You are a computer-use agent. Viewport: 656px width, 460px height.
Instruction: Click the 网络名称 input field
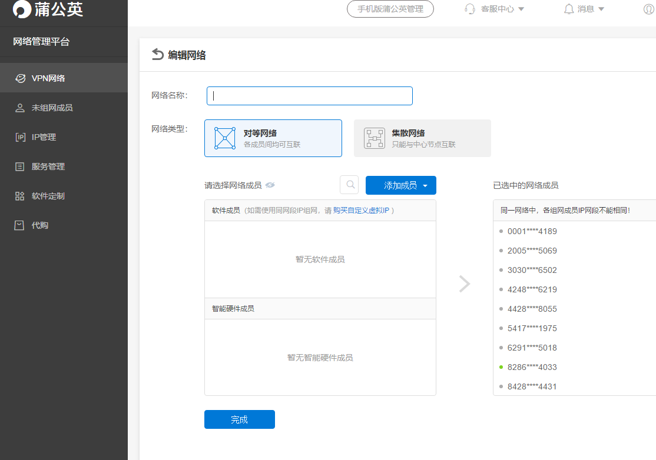point(310,96)
